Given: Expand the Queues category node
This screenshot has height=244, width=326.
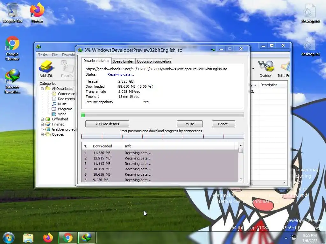Looking at the screenshot, I should (42, 135).
